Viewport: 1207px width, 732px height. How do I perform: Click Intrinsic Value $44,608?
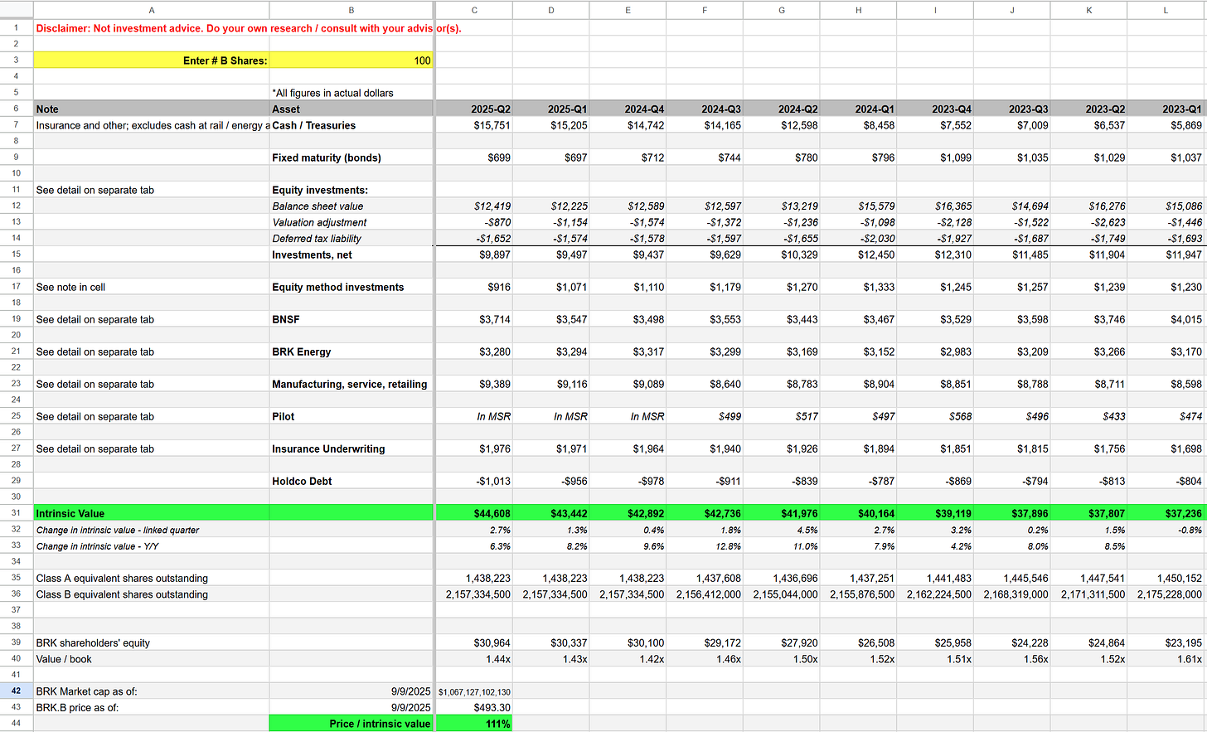(x=492, y=513)
